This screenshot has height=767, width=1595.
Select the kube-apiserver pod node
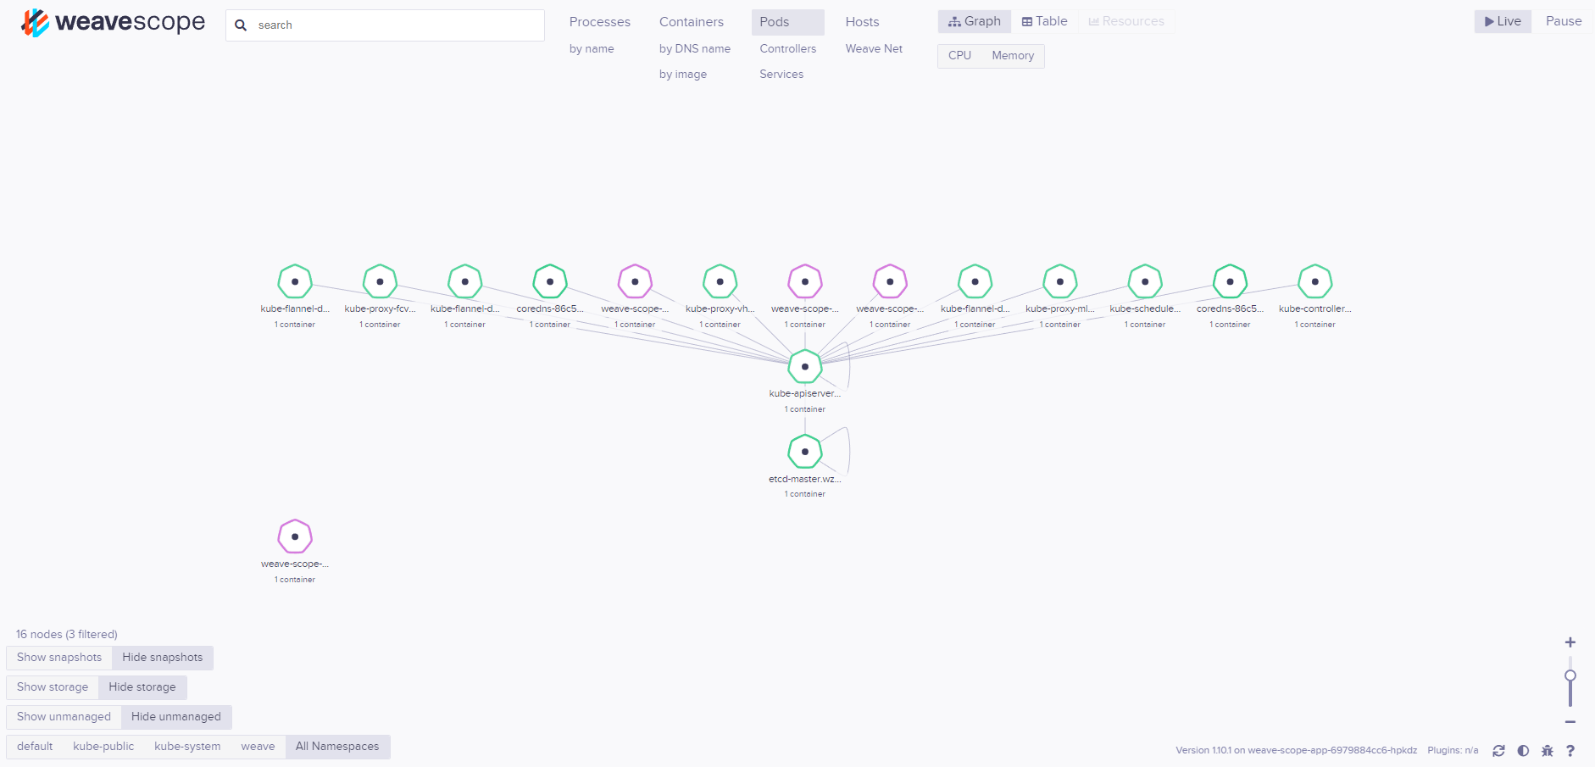click(805, 367)
